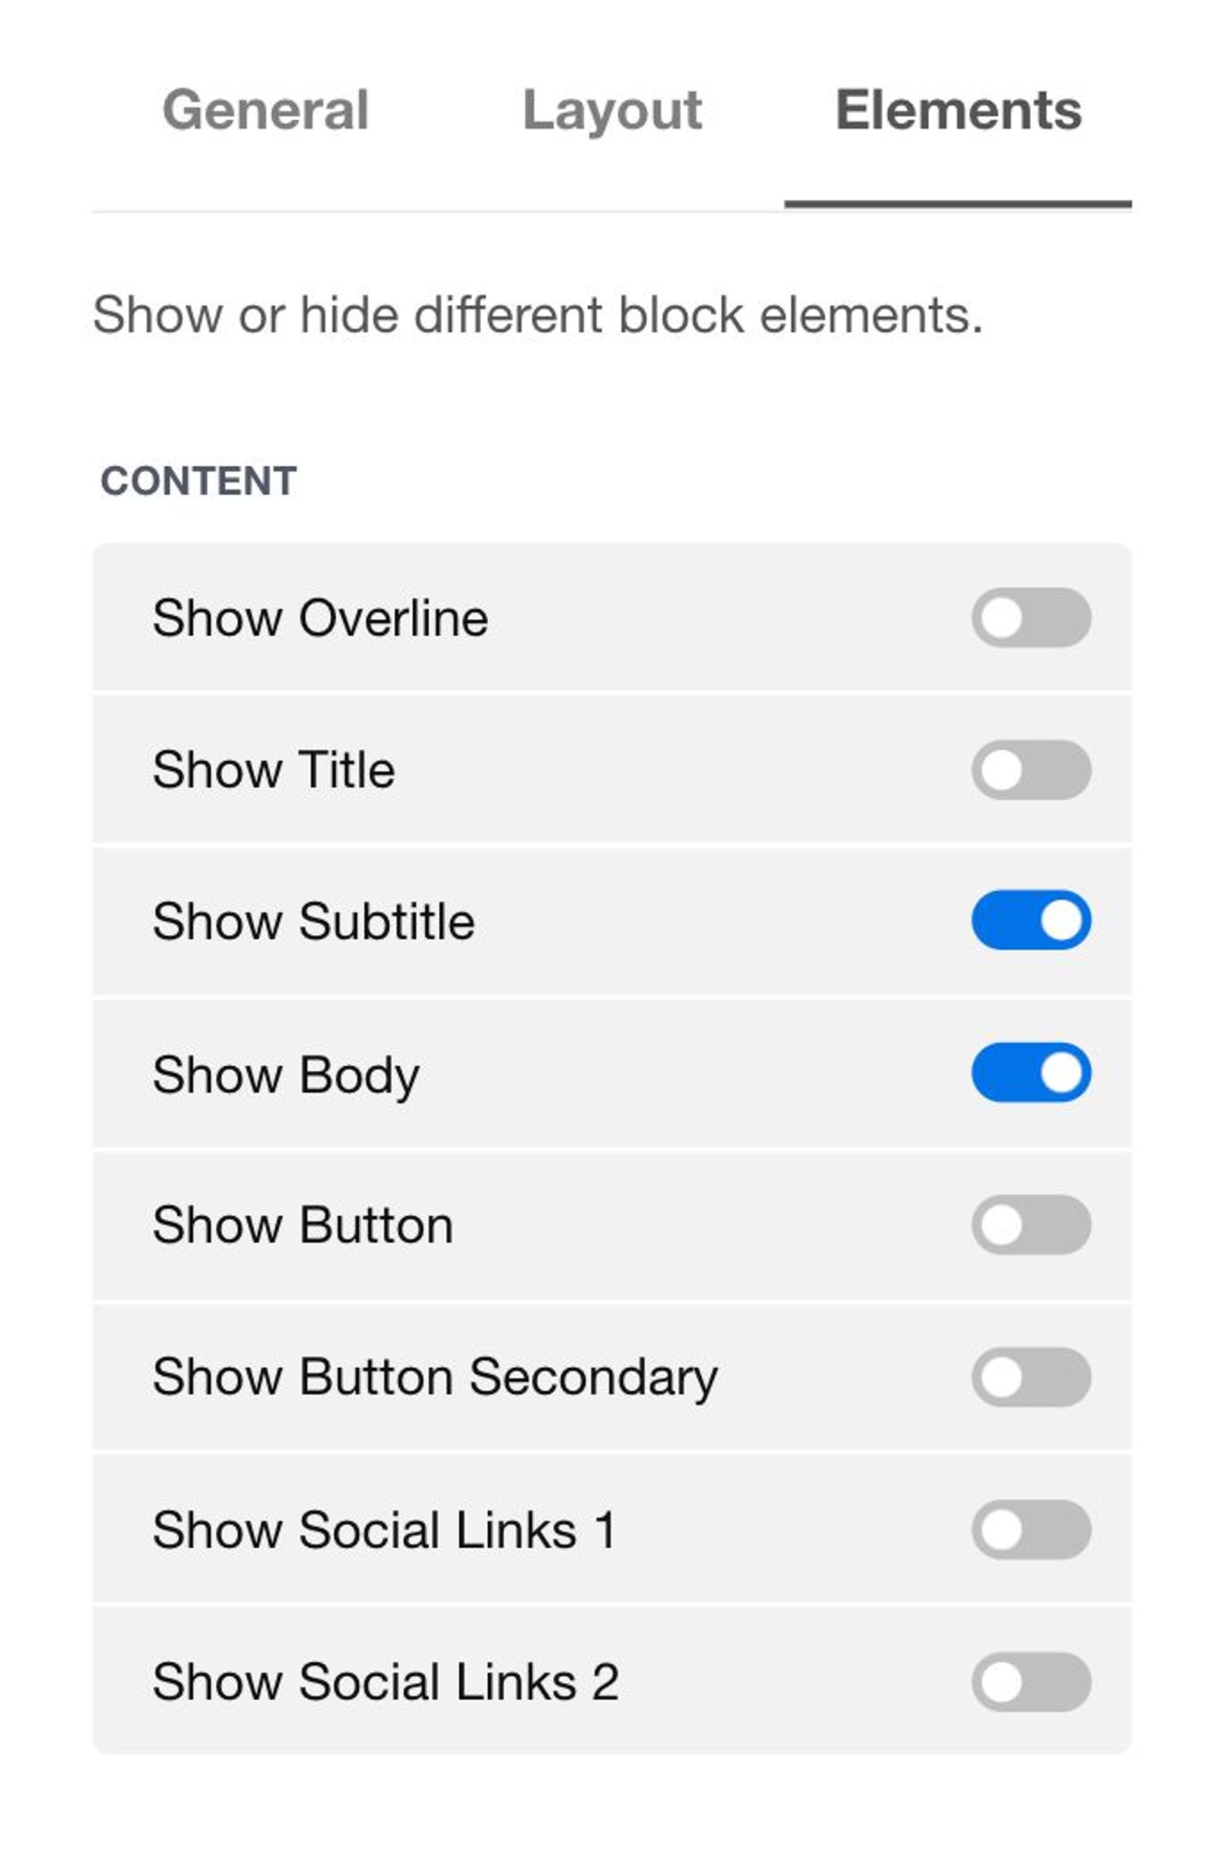The image size is (1221, 1853).
Task: Turn on the Show Title switch
Action: coord(1031,769)
